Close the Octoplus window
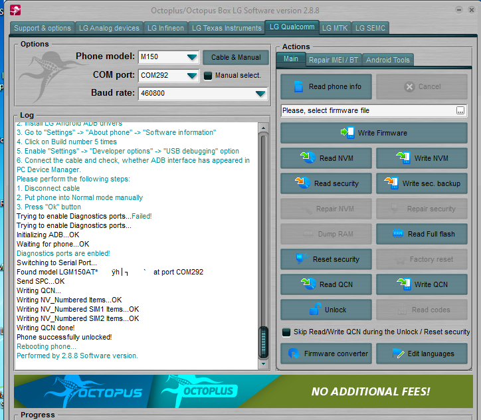The height and width of the screenshot is (420, 481). [472, 10]
